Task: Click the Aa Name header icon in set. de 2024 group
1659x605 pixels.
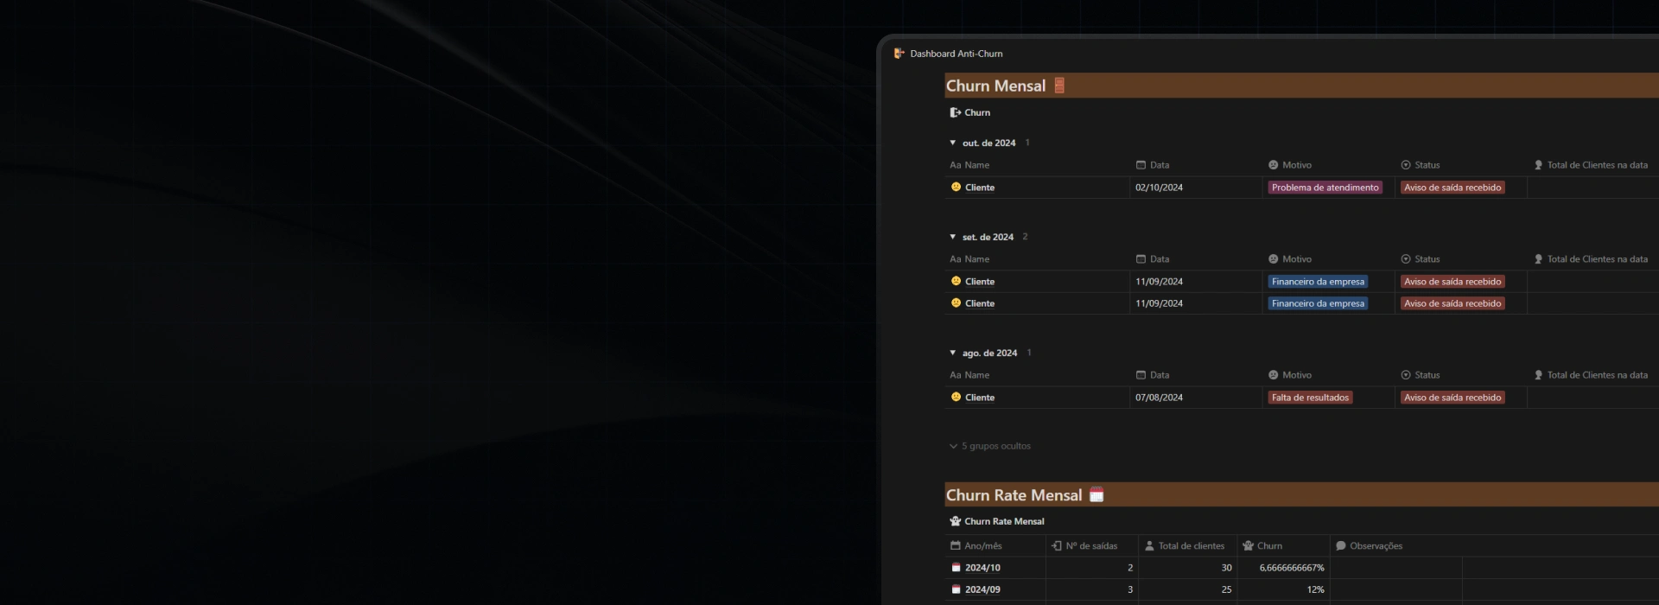Action: pos(955,259)
